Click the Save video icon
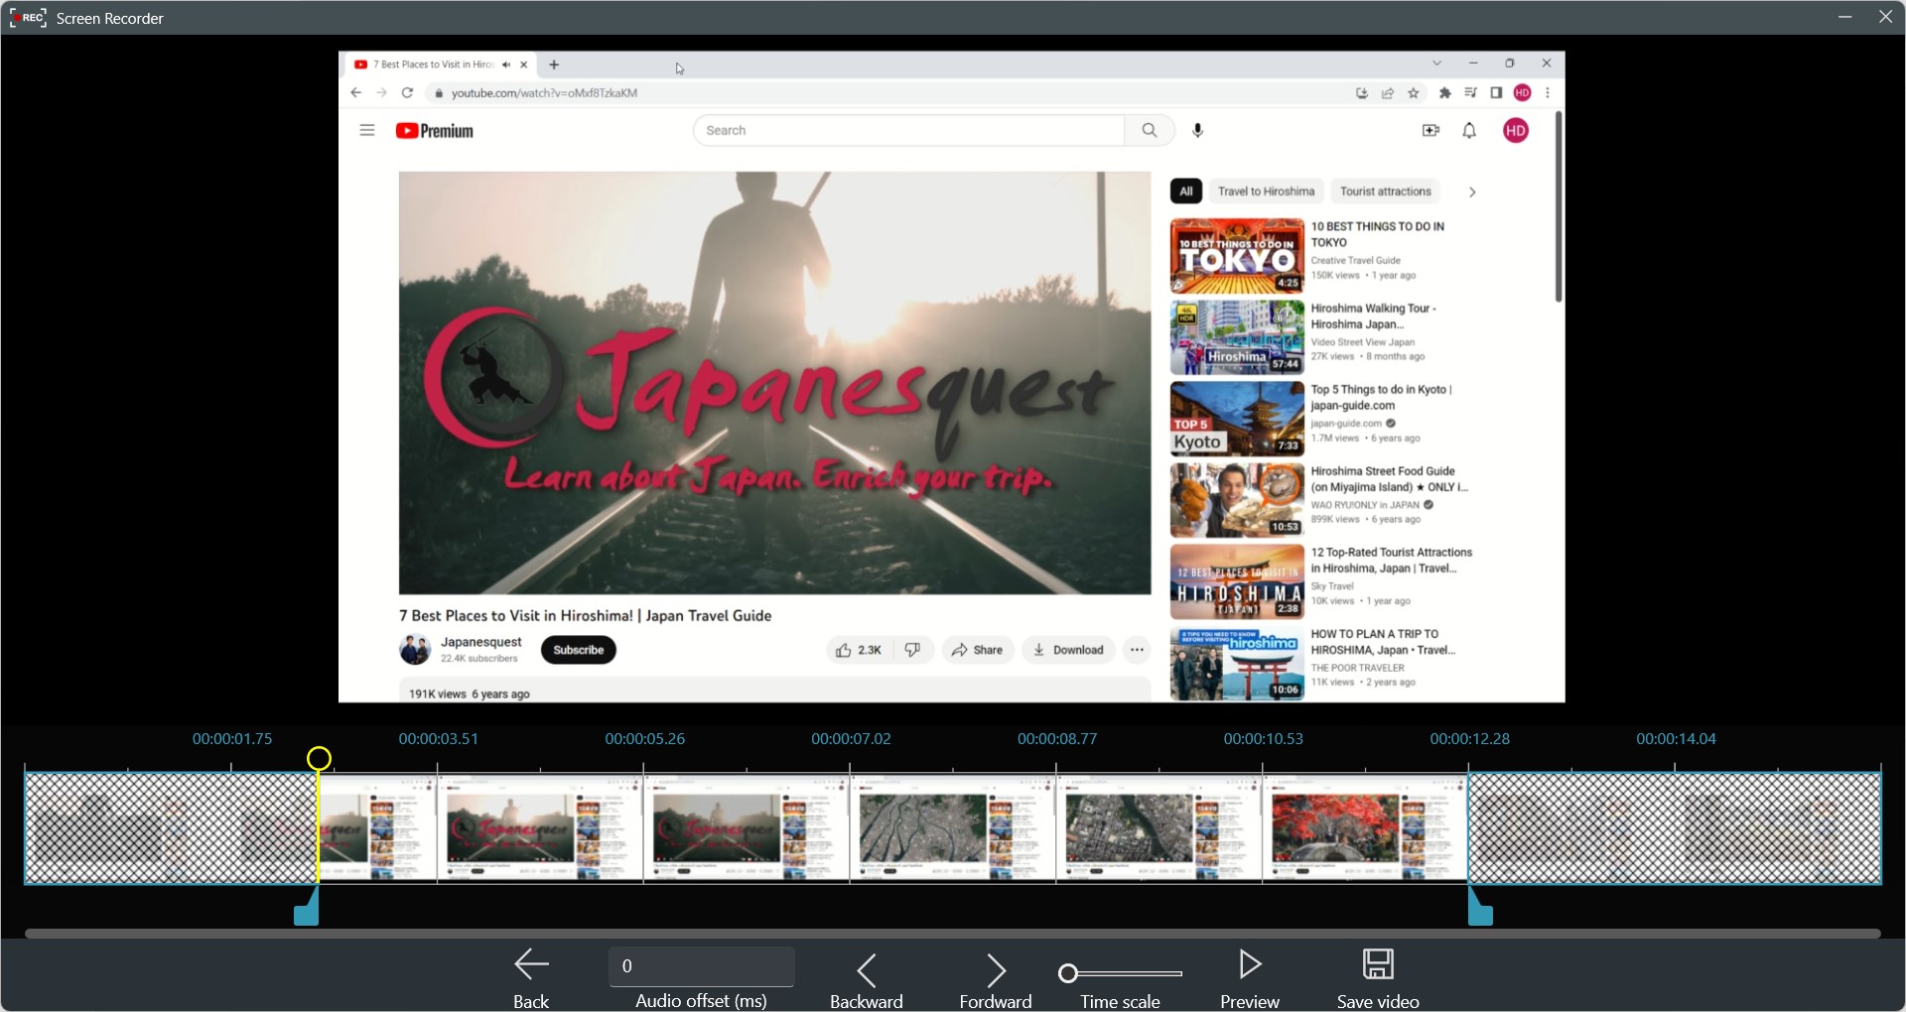The height and width of the screenshot is (1012, 1906). pos(1378,963)
